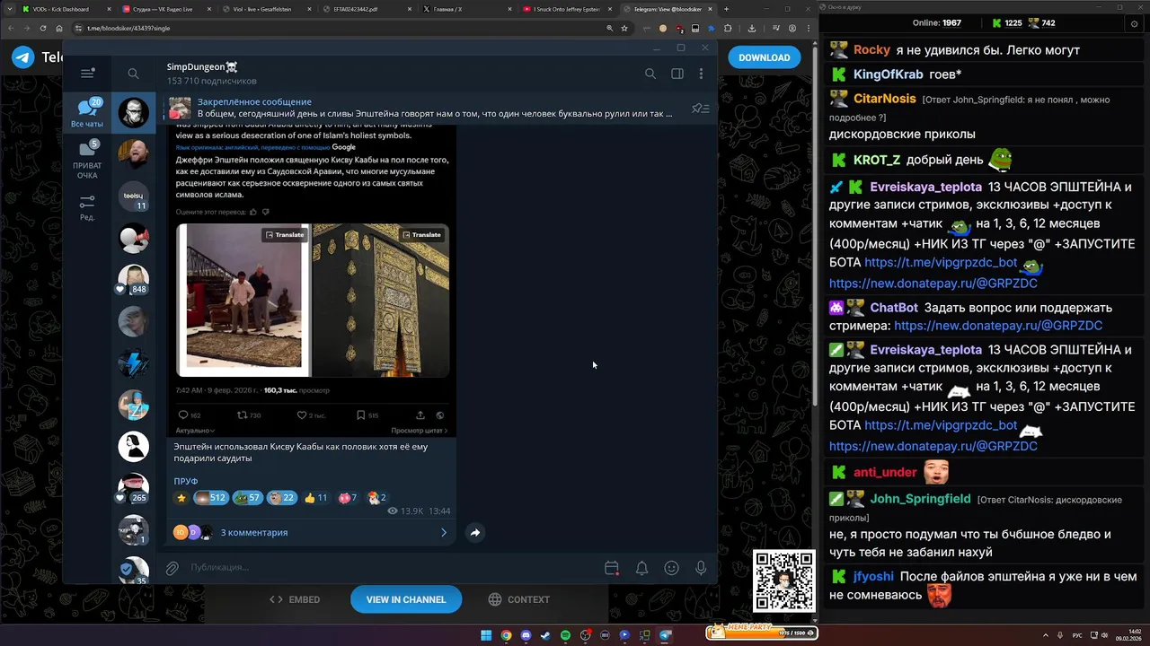Screen dimensions: 1150x646
Task: Expand the '3 комментария' thread
Action: coord(311,532)
